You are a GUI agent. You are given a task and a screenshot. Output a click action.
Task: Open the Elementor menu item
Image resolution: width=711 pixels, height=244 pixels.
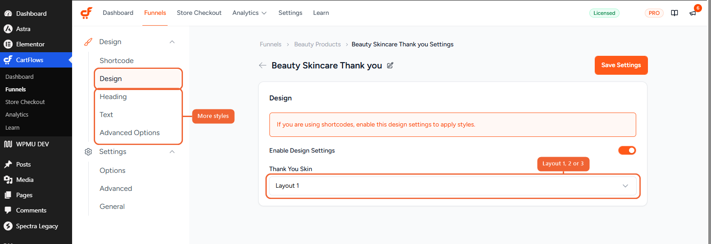[x=36, y=44]
